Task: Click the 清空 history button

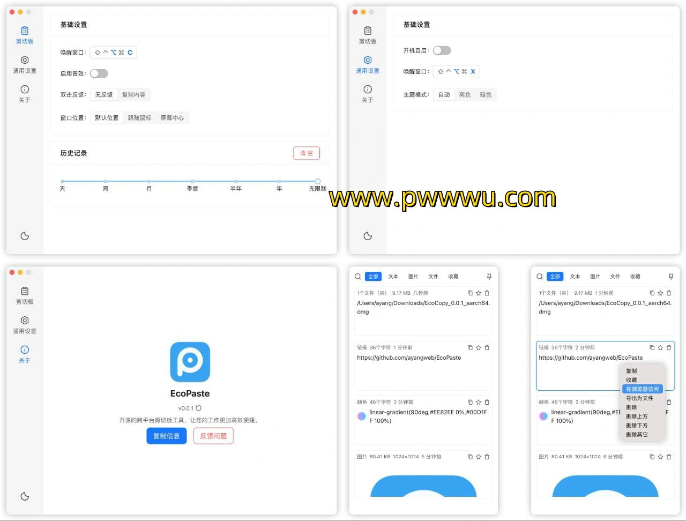Action: (307, 153)
